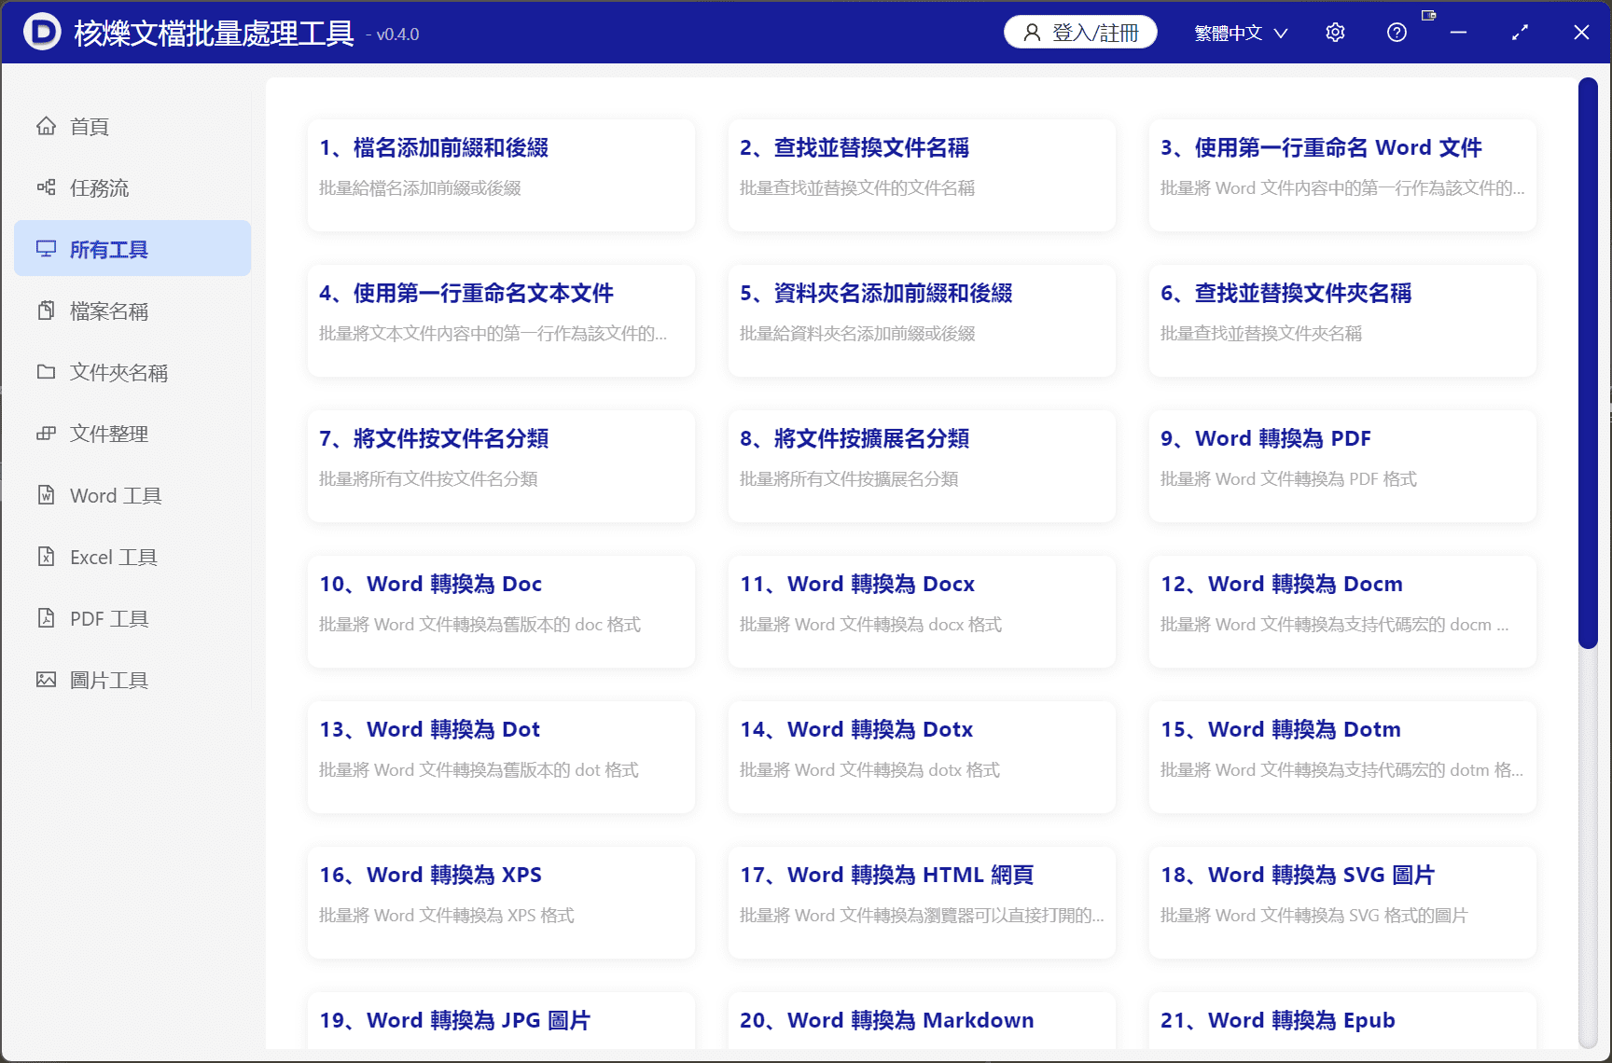1612x1063 pixels.
Task: Click the workflow icon beside 任務流
Action: click(46, 187)
